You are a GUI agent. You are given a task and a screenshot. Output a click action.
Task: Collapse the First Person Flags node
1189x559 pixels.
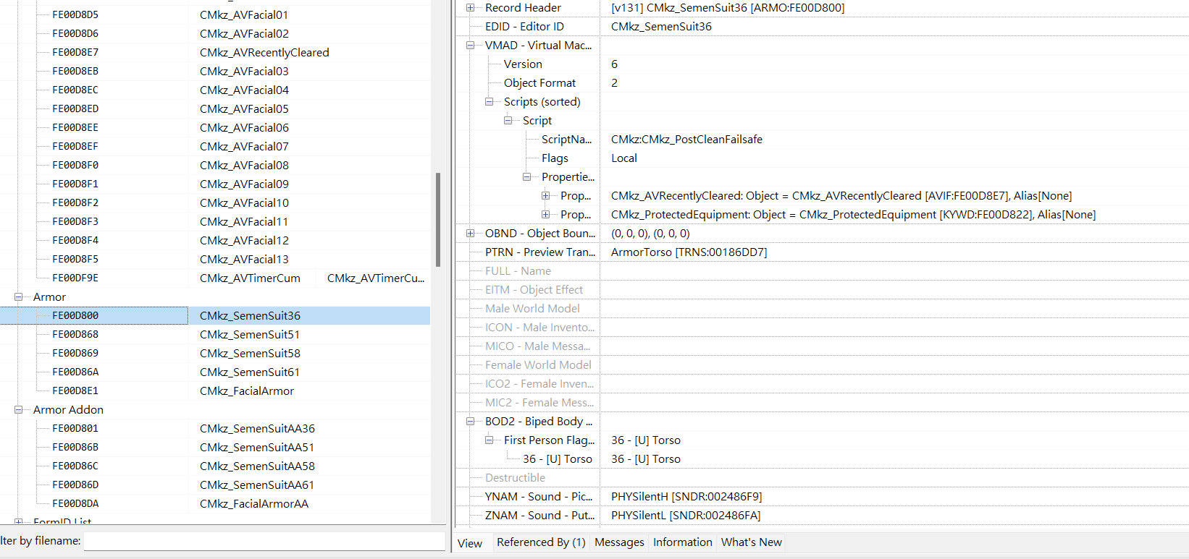pyautogui.click(x=489, y=440)
